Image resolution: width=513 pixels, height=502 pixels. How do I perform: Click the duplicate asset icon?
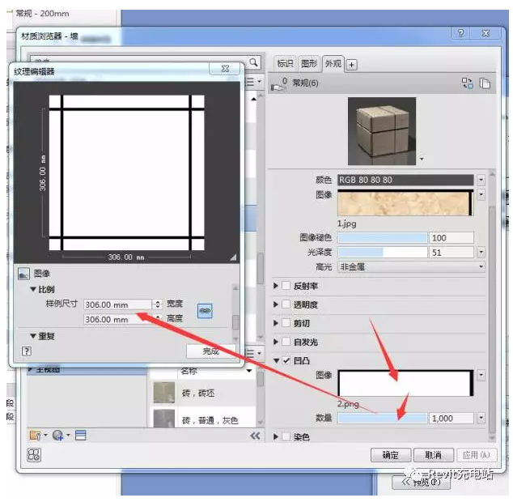[x=485, y=83]
